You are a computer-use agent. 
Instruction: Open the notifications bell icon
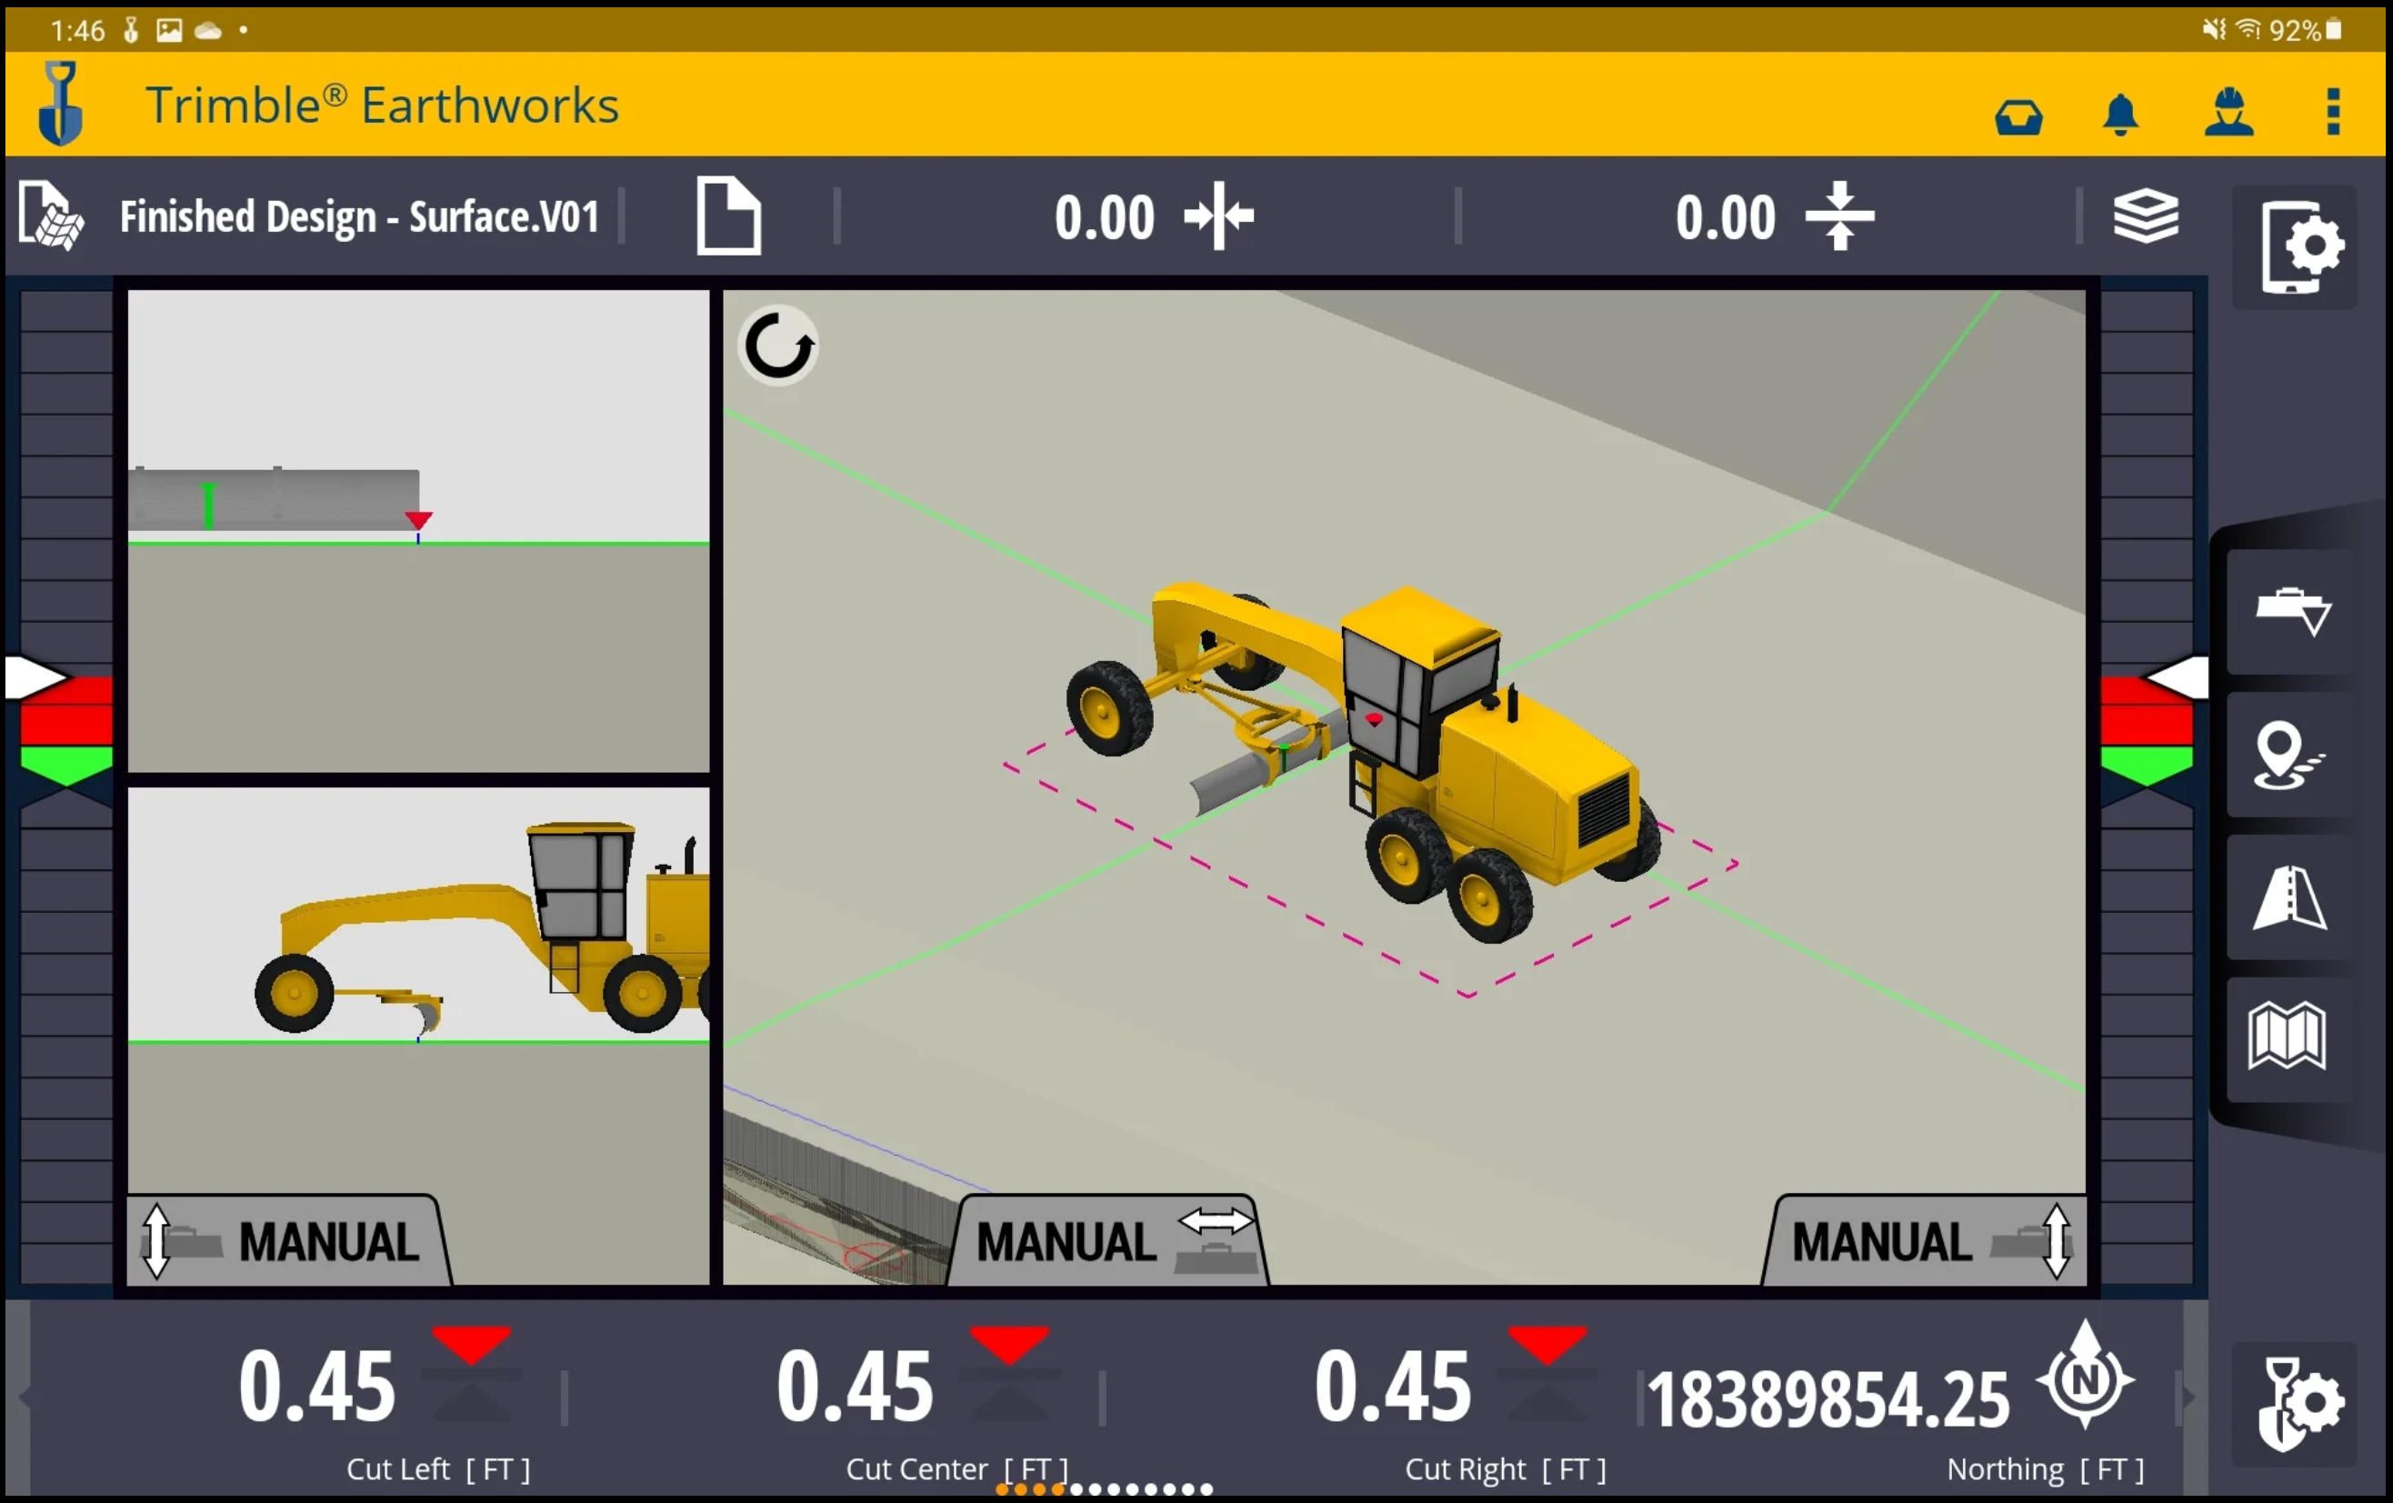point(2123,115)
